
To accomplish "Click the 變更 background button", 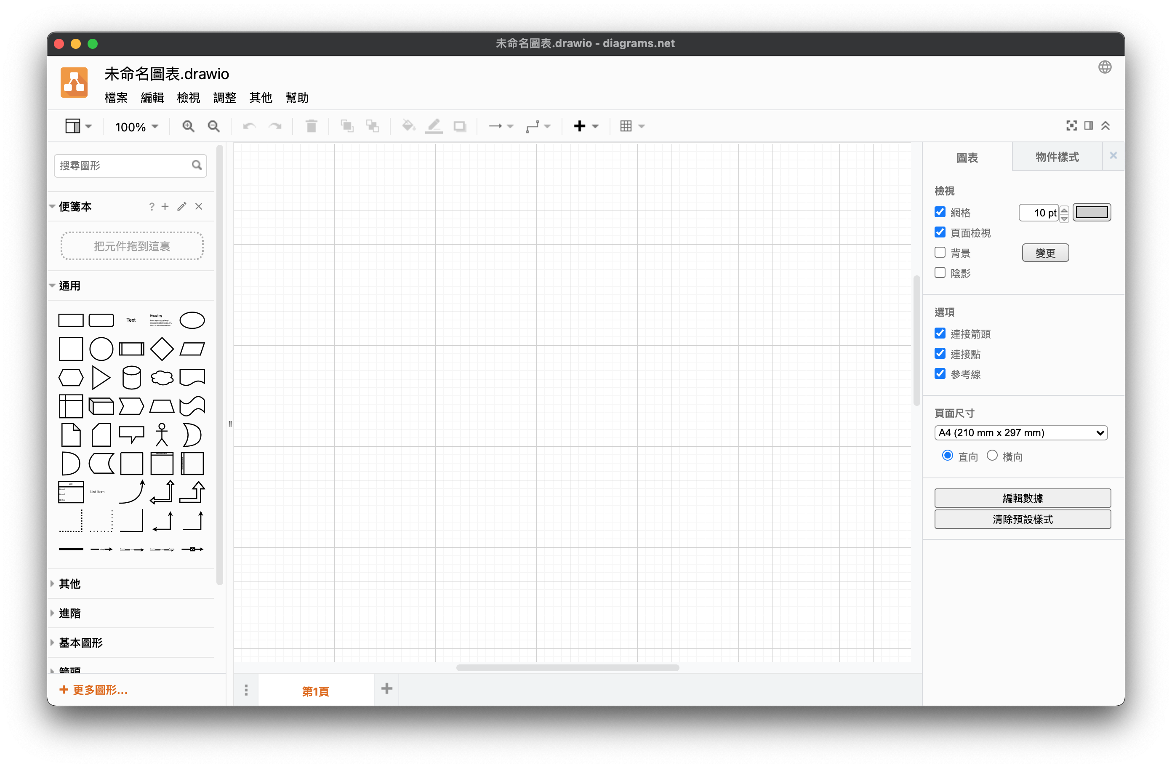I will tap(1045, 253).
